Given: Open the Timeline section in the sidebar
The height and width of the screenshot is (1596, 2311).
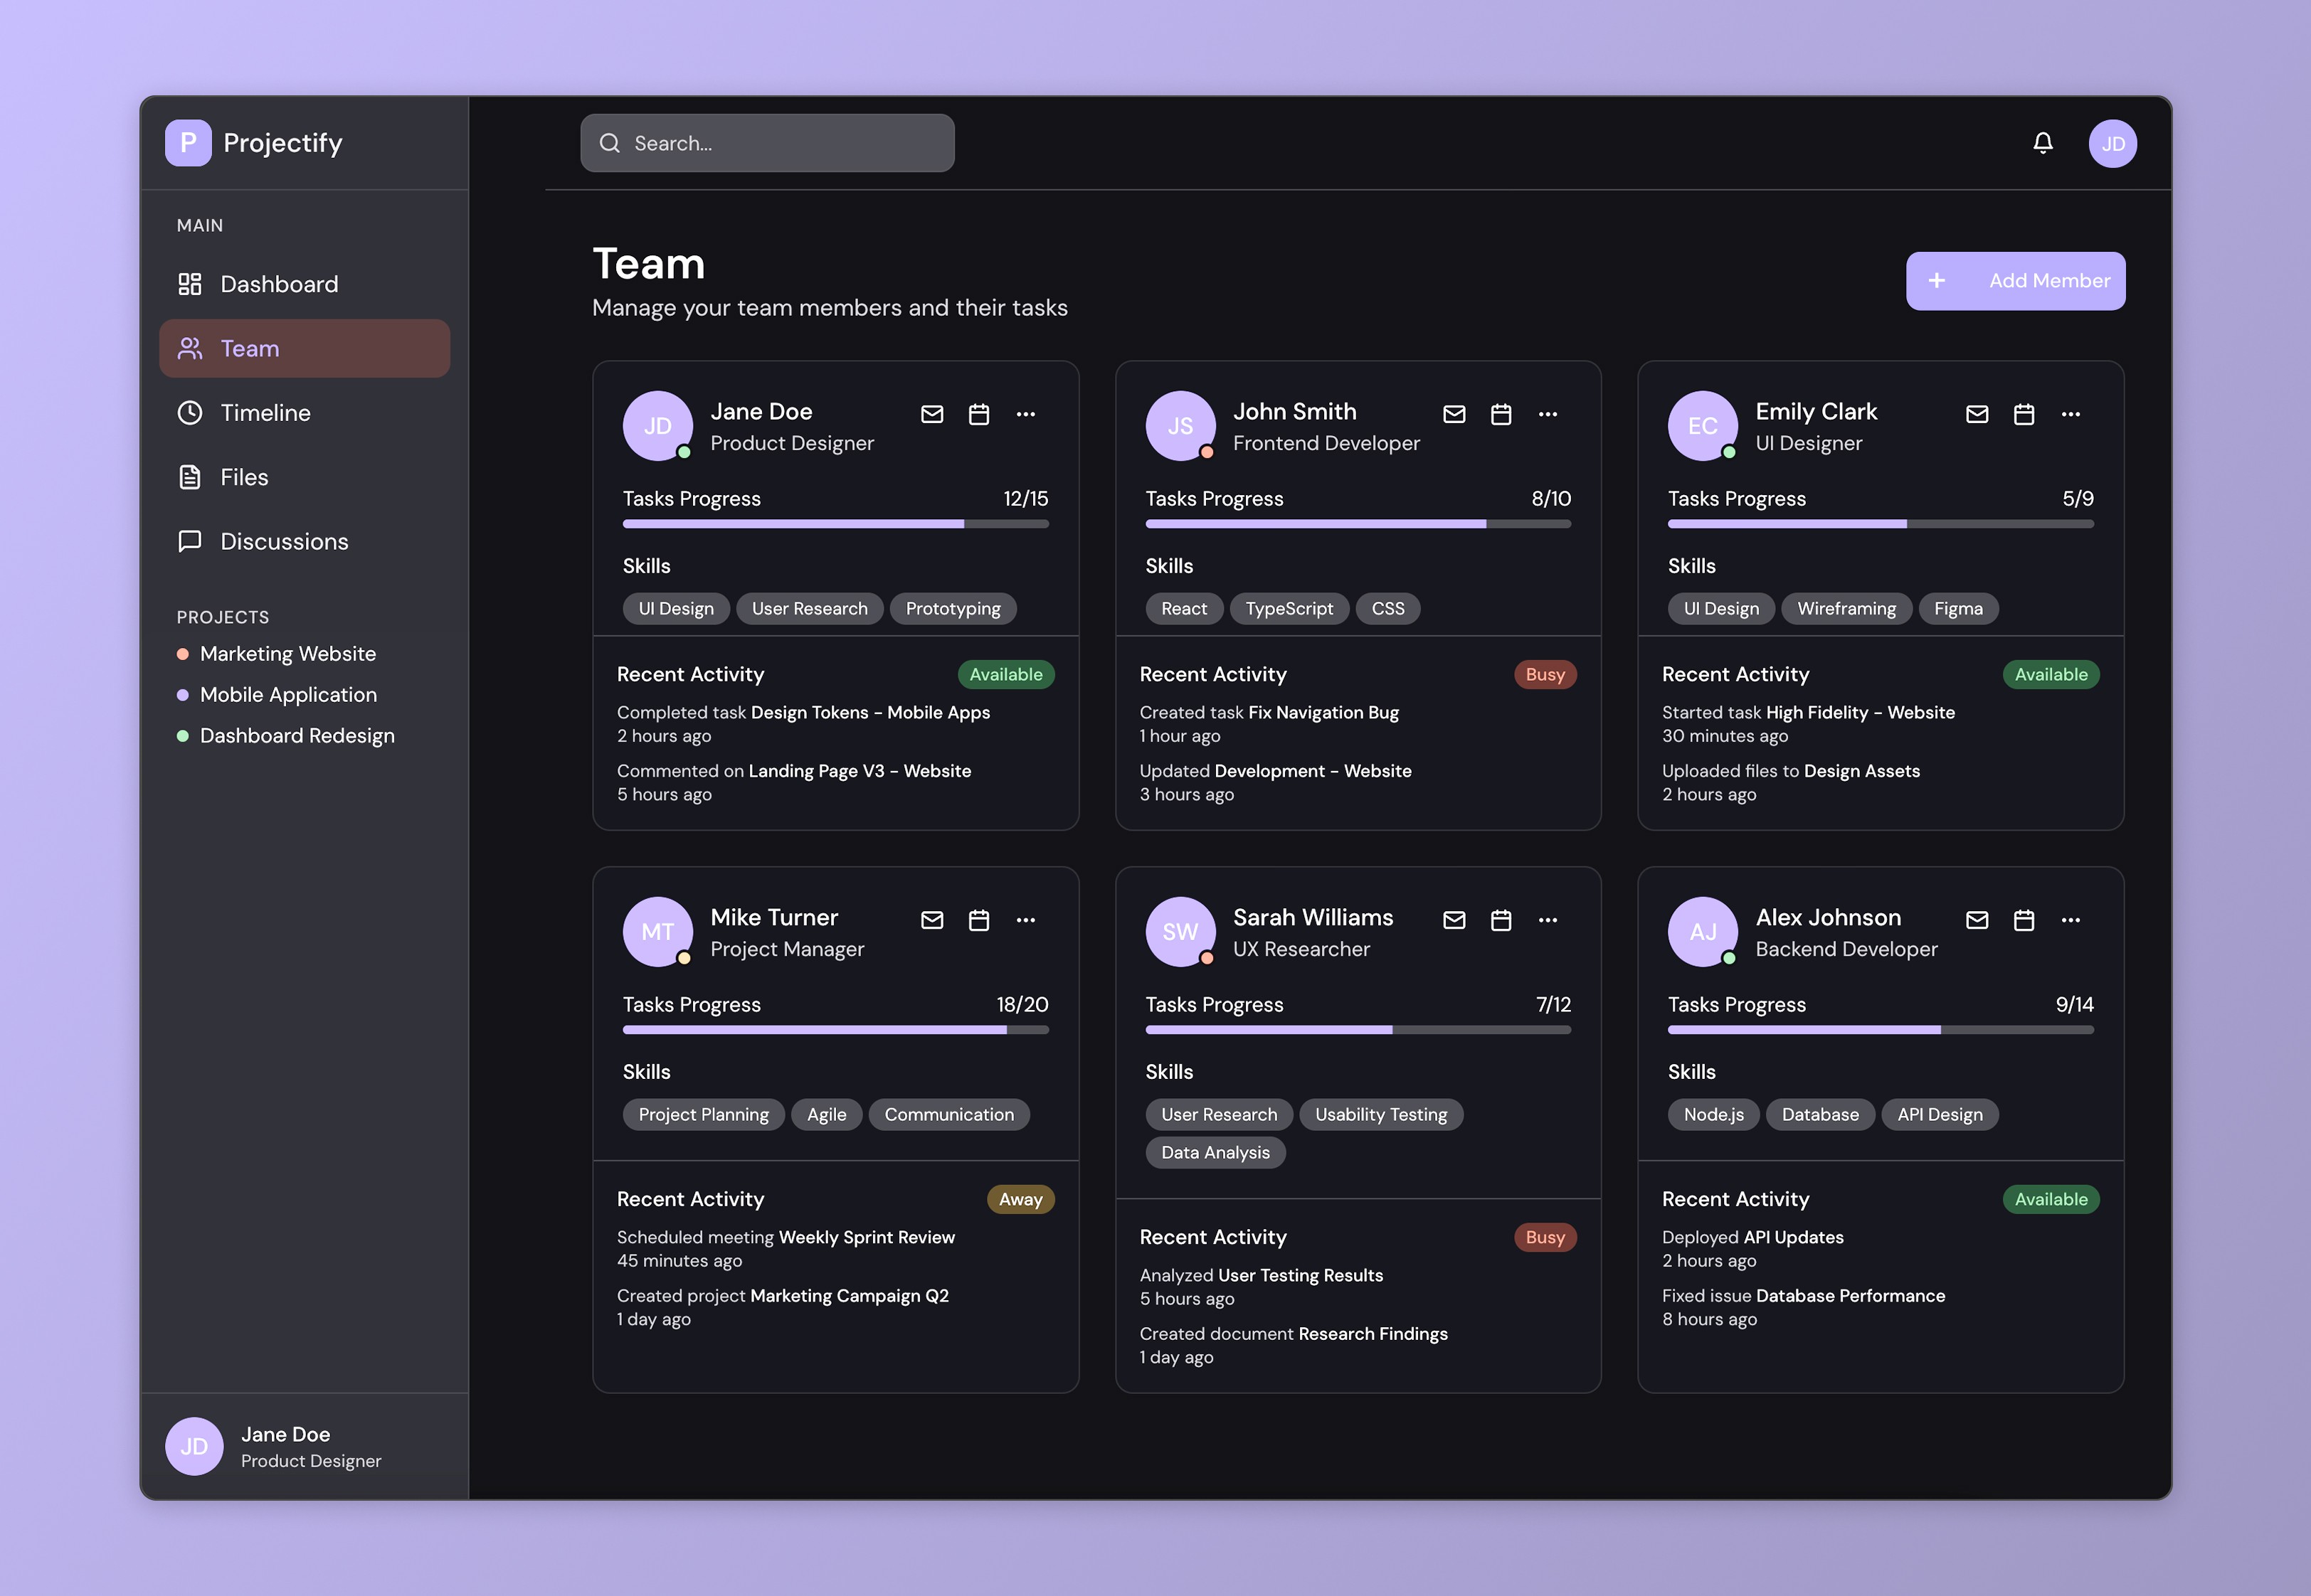Looking at the screenshot, I should coord(265,413).
